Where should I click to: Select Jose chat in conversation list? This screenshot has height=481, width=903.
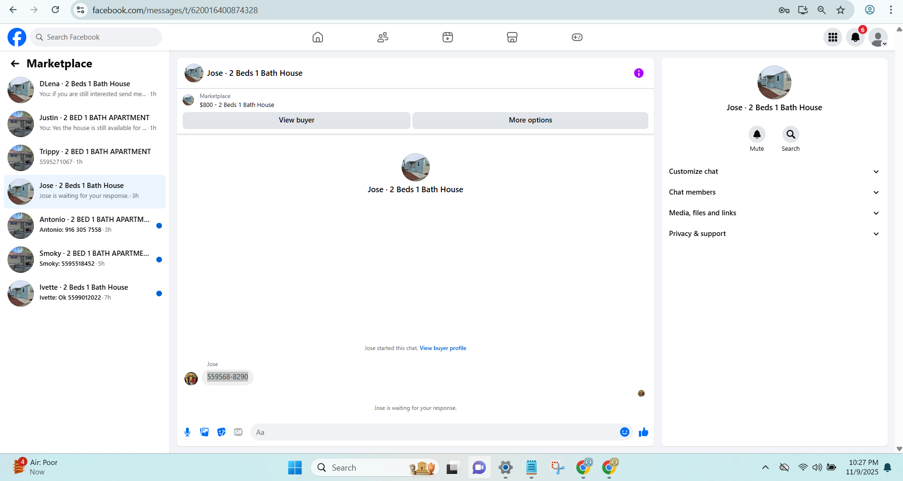(x=85, y=191)
